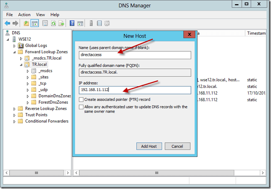Toggle the Show/Hide Console Tree icon
Viewport: 271px width, 189px height.
(35, 23)
